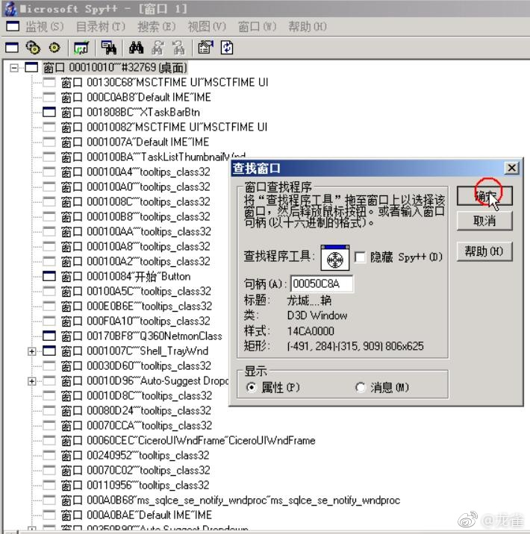This screenshot has width=530, height=534.
Task: Select the 000A0BAE Default IME row
Action: point(137,515)
